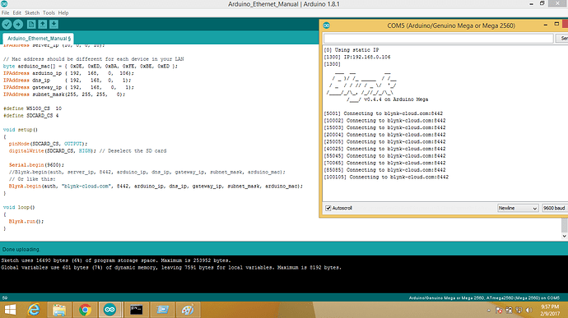Open the Help menu

click(63, 12)
